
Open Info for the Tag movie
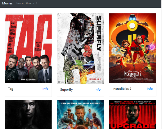pyautogui.click(x=45, y=88)
